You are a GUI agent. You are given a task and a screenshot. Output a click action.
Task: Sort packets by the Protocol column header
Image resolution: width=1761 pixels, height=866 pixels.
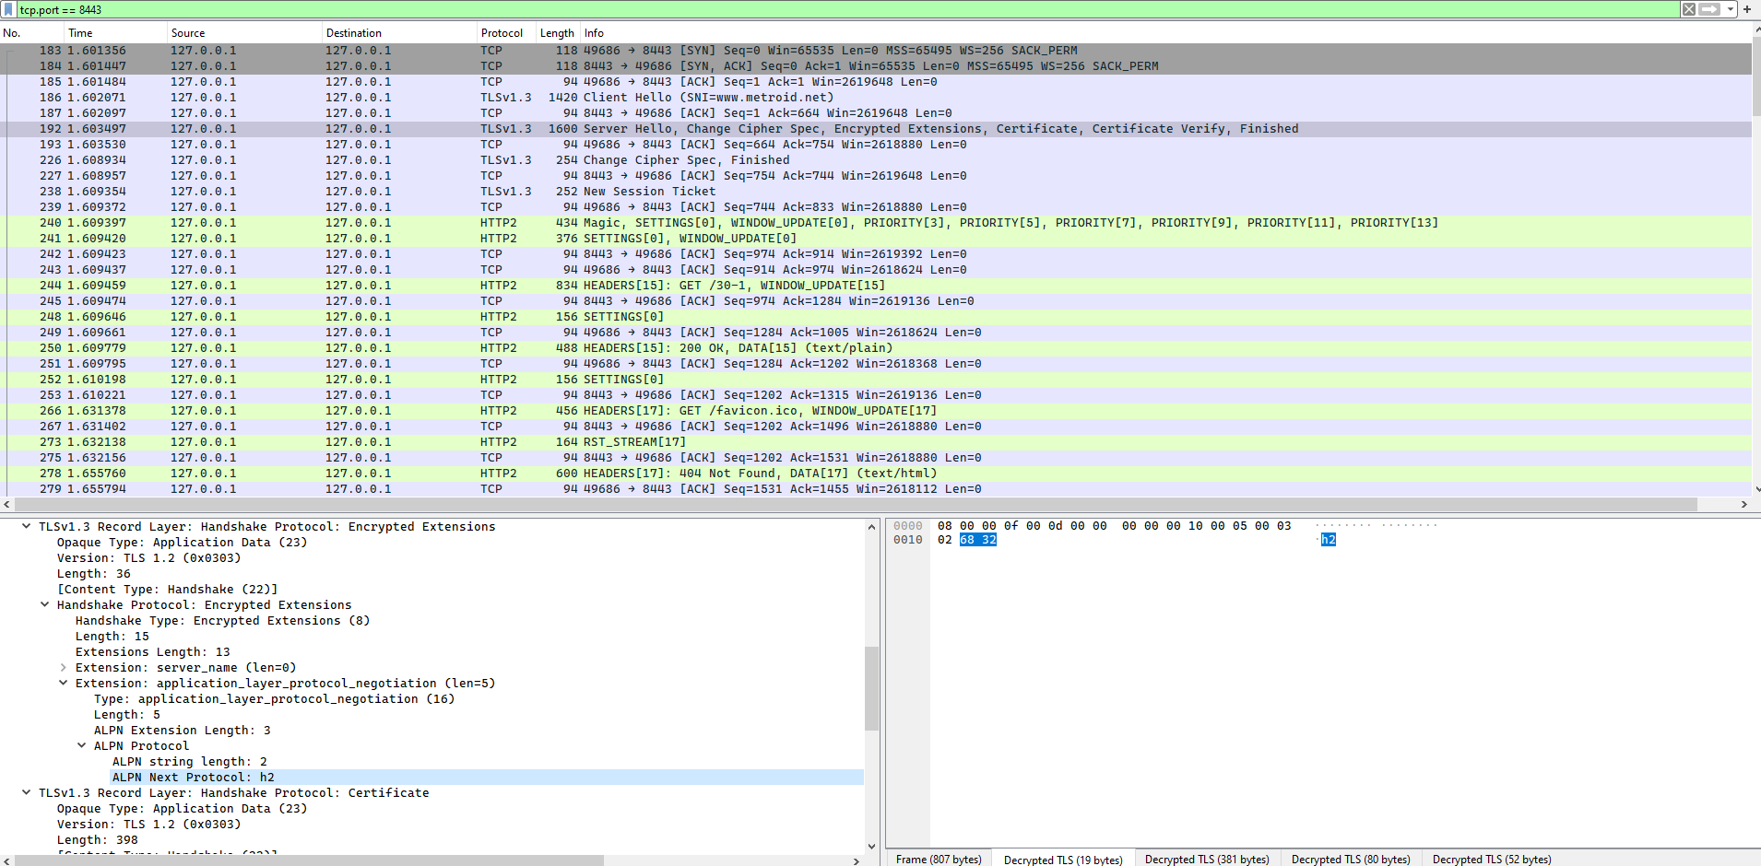[x=506, y=32]
